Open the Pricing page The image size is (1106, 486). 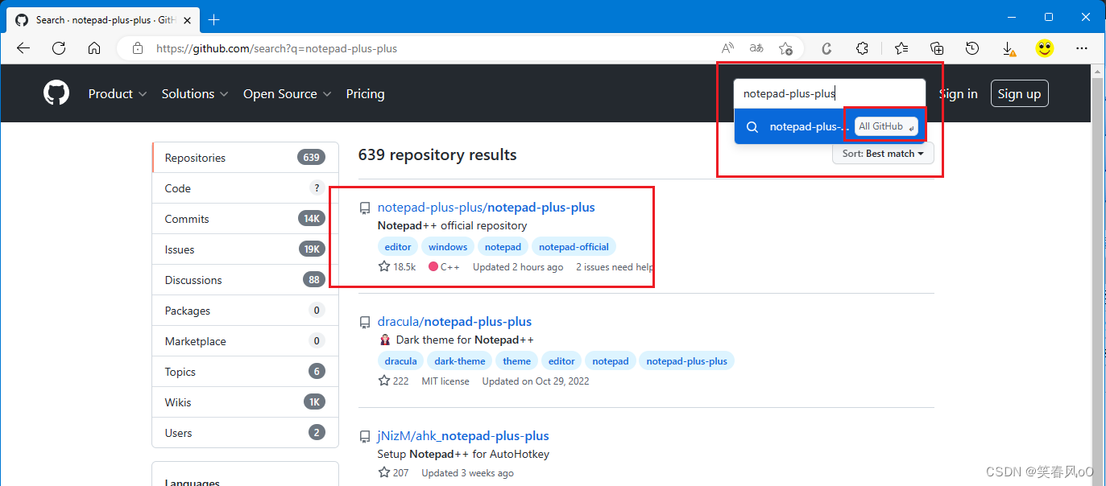point(365,93)
